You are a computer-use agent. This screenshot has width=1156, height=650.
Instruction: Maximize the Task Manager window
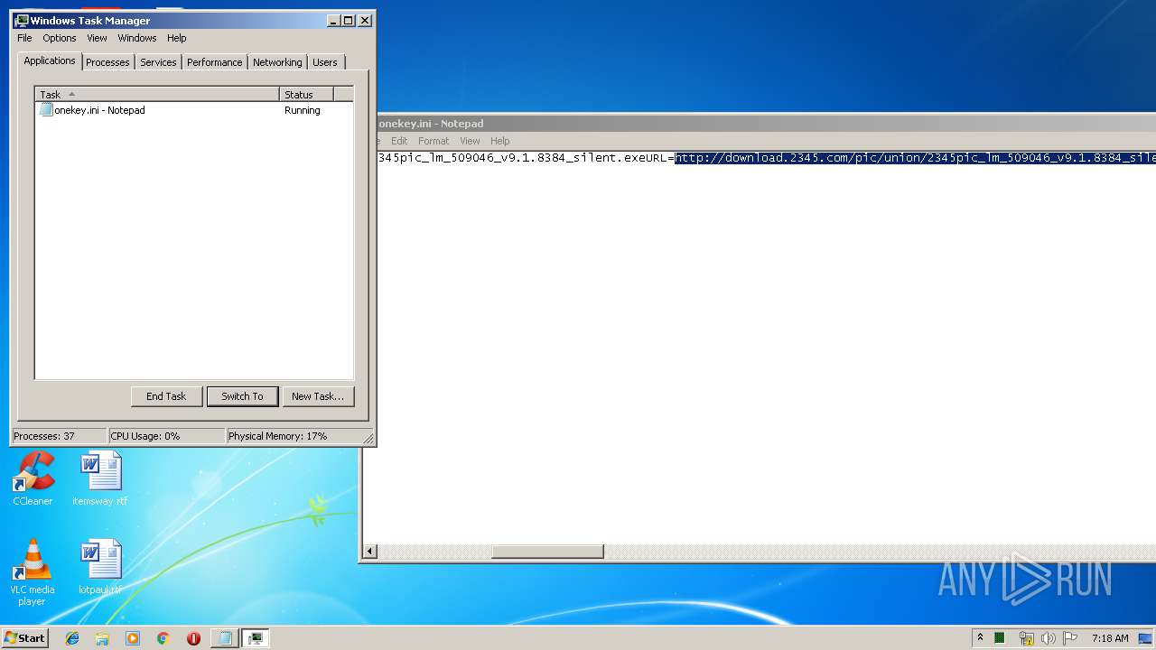click(349, 20)
